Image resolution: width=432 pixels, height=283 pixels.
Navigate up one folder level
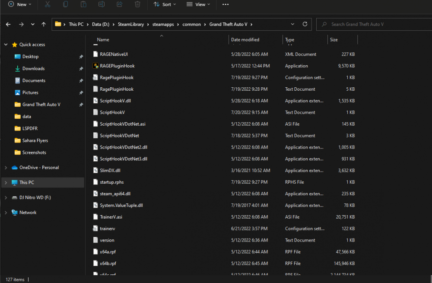[x=43, y=24]
